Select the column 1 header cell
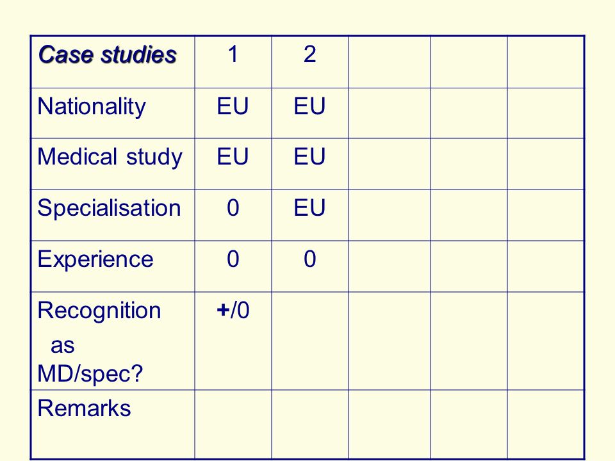Screen dimensions: 615x461 [x=233, y=62]
